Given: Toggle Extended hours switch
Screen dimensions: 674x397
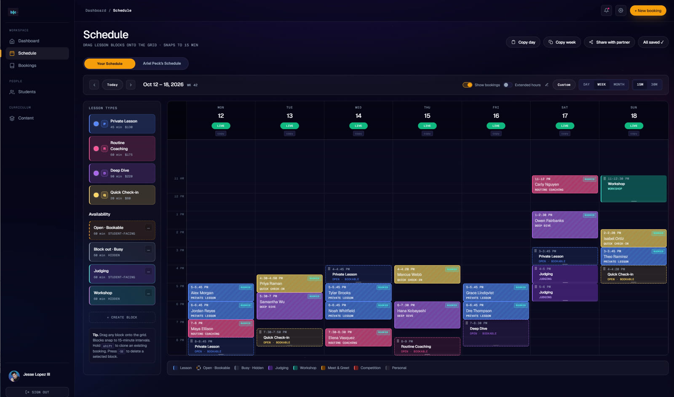Looking at the screenshot, I should point(507,85).
